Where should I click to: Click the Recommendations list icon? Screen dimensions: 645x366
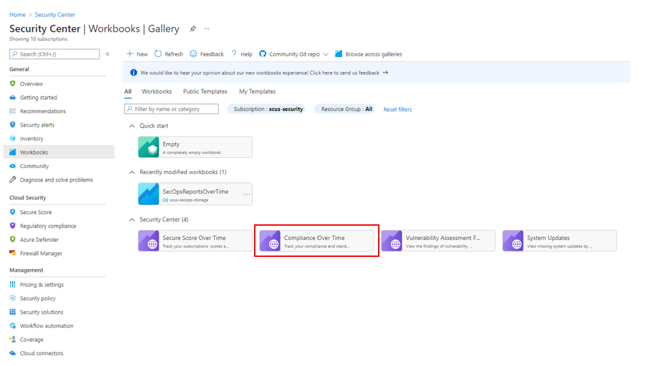13,111
